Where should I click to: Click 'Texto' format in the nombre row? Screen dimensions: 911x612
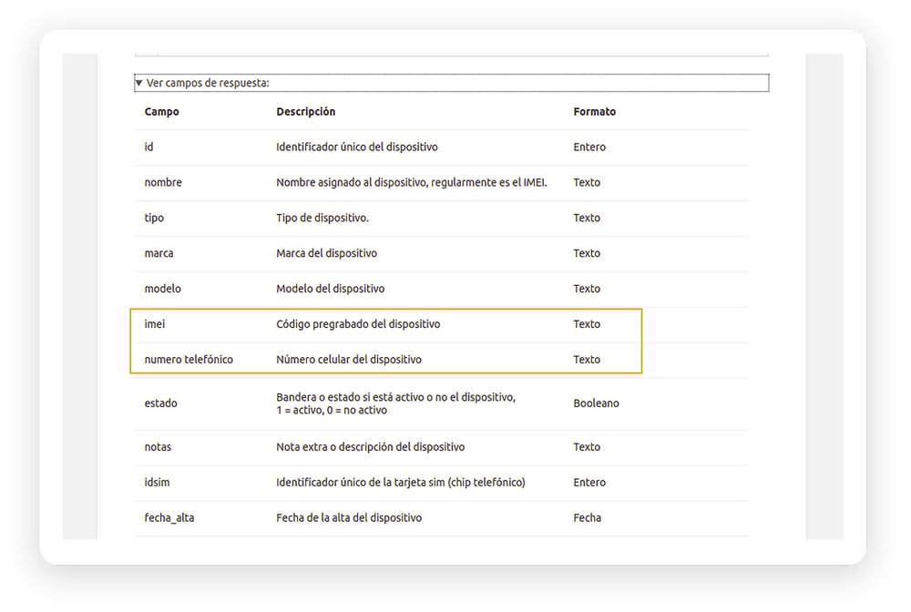(x=586, y=182)
